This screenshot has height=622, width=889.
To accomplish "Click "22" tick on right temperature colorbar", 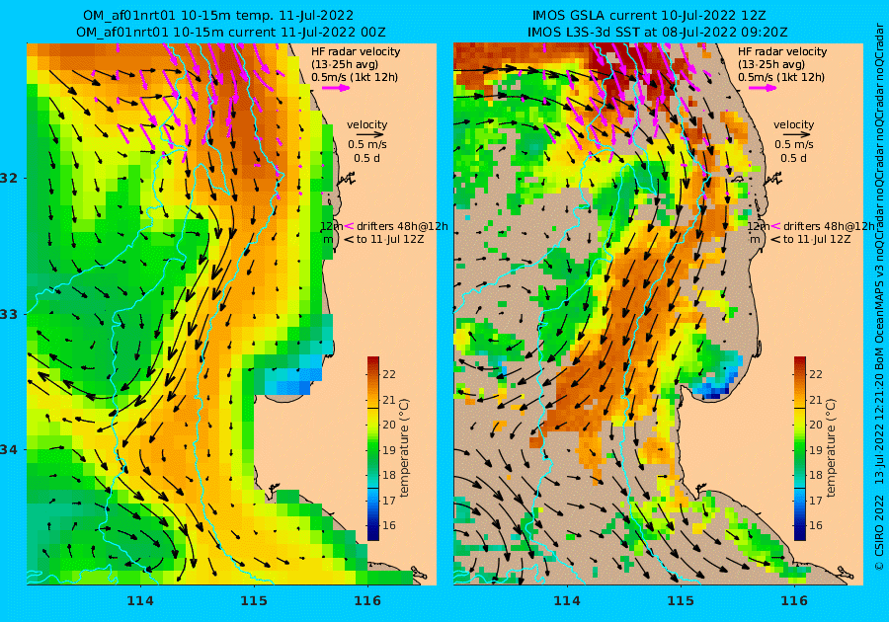I will (x=815, y=374).
